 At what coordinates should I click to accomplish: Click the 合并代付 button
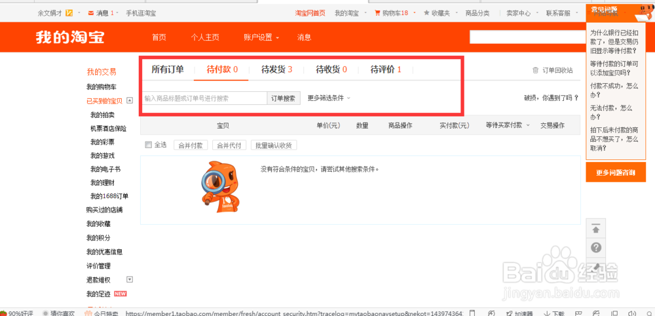tap(229, 145)
